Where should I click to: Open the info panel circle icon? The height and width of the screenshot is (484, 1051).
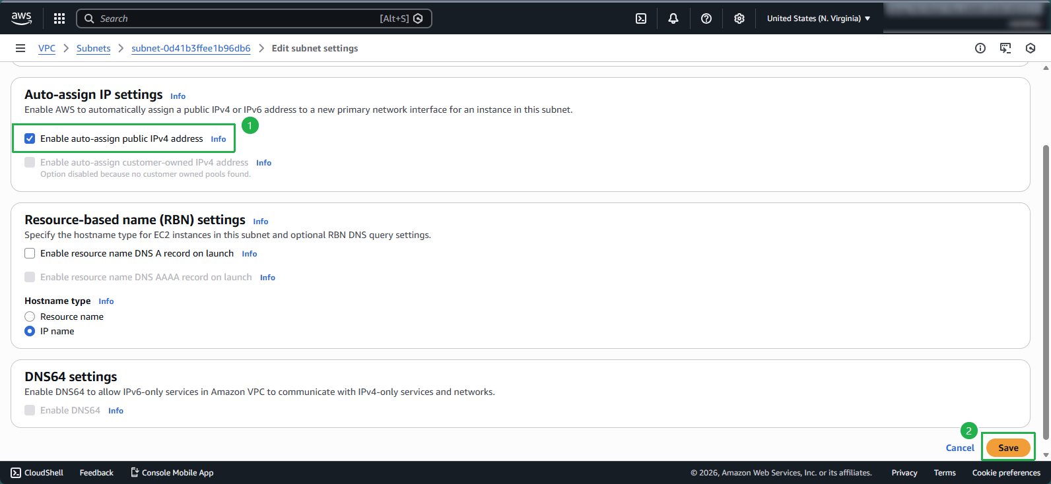pyautogui.click(x=980, y=48)
